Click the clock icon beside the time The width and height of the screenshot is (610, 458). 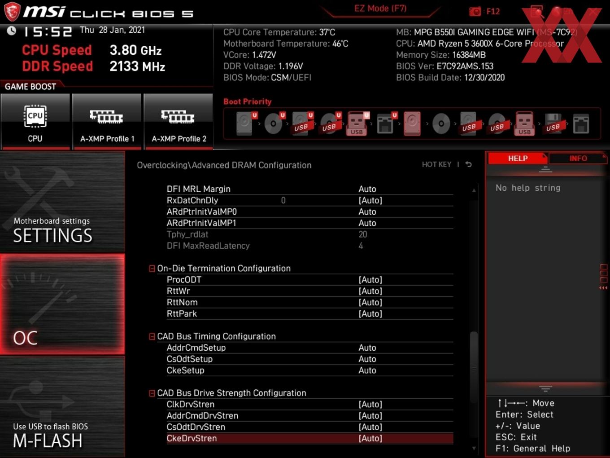(12, 31)
